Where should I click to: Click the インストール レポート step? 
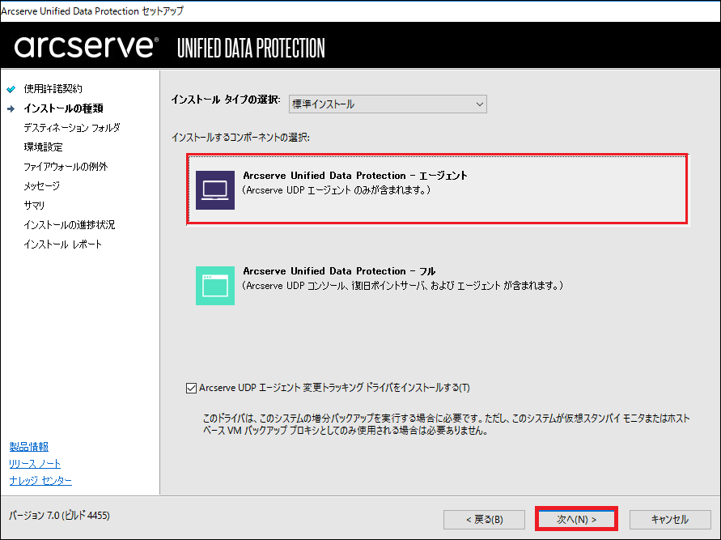coord(62,244)
